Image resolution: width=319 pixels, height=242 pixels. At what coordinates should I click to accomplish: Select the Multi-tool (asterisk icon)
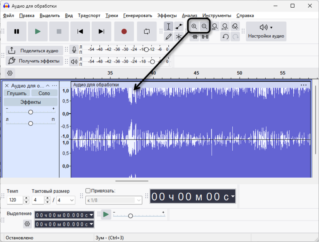point(179,37)
